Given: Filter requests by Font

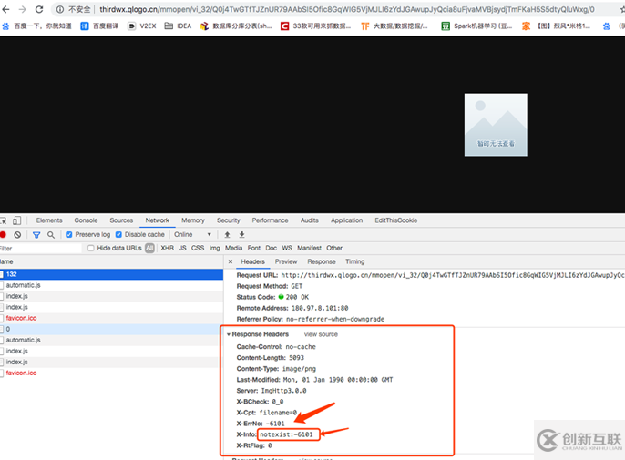Looking at the screenshot, I should pos(254,249).
